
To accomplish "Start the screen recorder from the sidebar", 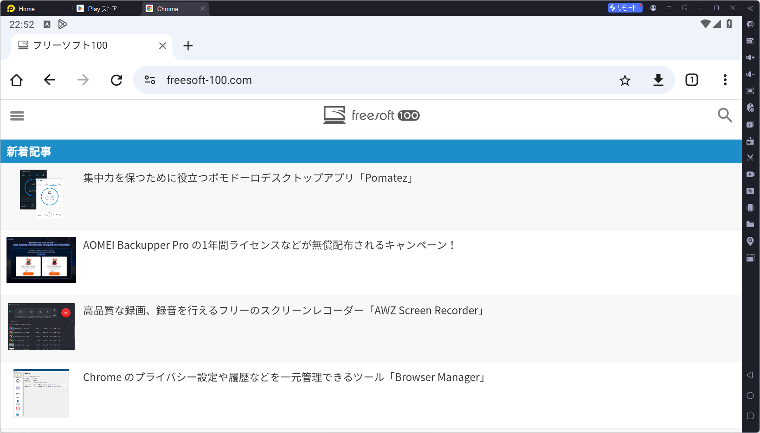I will pyautogui.click(x=750, y=174).
